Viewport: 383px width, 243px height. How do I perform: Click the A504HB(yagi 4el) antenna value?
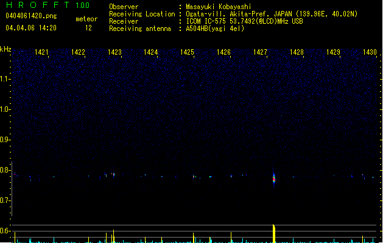215,29
